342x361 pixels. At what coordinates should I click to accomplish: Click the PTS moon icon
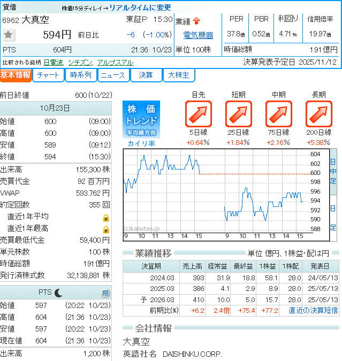coord(58,293)
